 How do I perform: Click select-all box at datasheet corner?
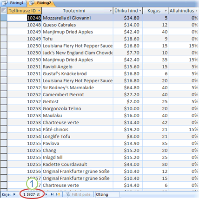(4, 11)
